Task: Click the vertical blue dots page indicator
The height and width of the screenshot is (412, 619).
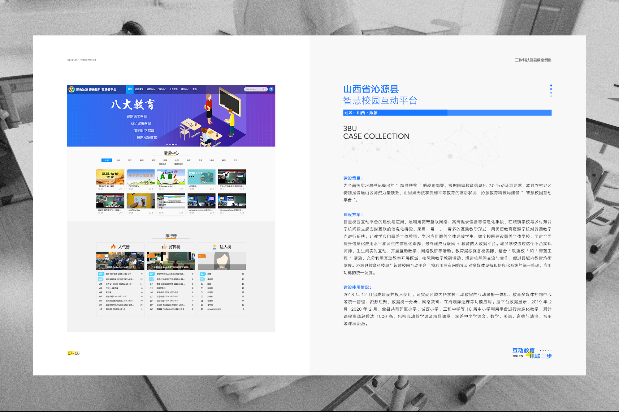Action: 551,91
